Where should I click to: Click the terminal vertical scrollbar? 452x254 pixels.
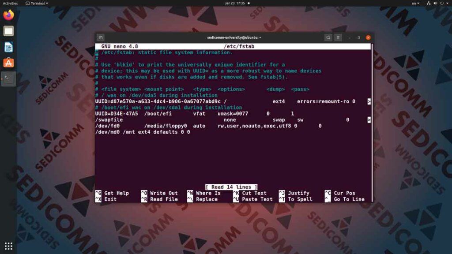click(372, 123)
